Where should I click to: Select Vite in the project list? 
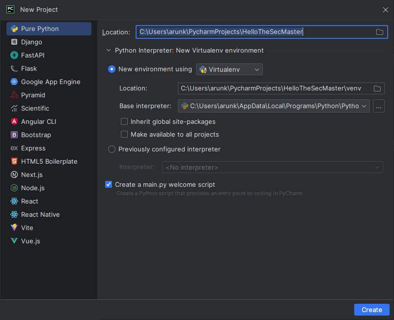tap(49, 228)
